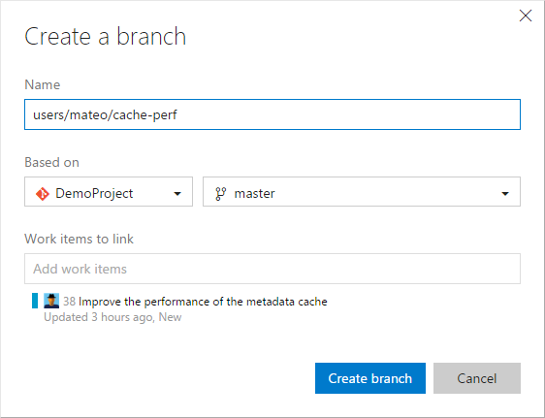Click the 'Based on' label
Screen dimensions: 545x418
pyautogui.click(x=51, y=162)
